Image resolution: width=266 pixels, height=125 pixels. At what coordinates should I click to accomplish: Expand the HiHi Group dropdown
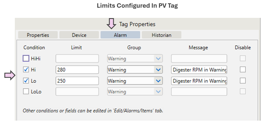158,59
